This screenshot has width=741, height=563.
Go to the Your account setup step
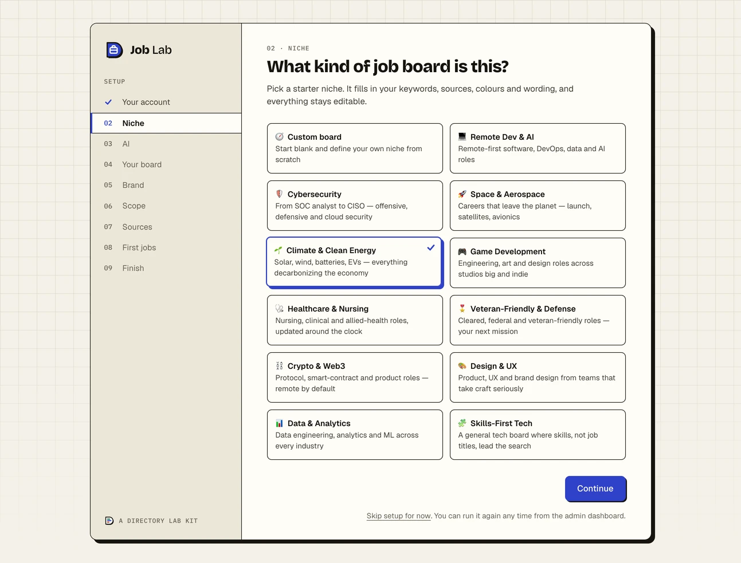pos(166,102)
